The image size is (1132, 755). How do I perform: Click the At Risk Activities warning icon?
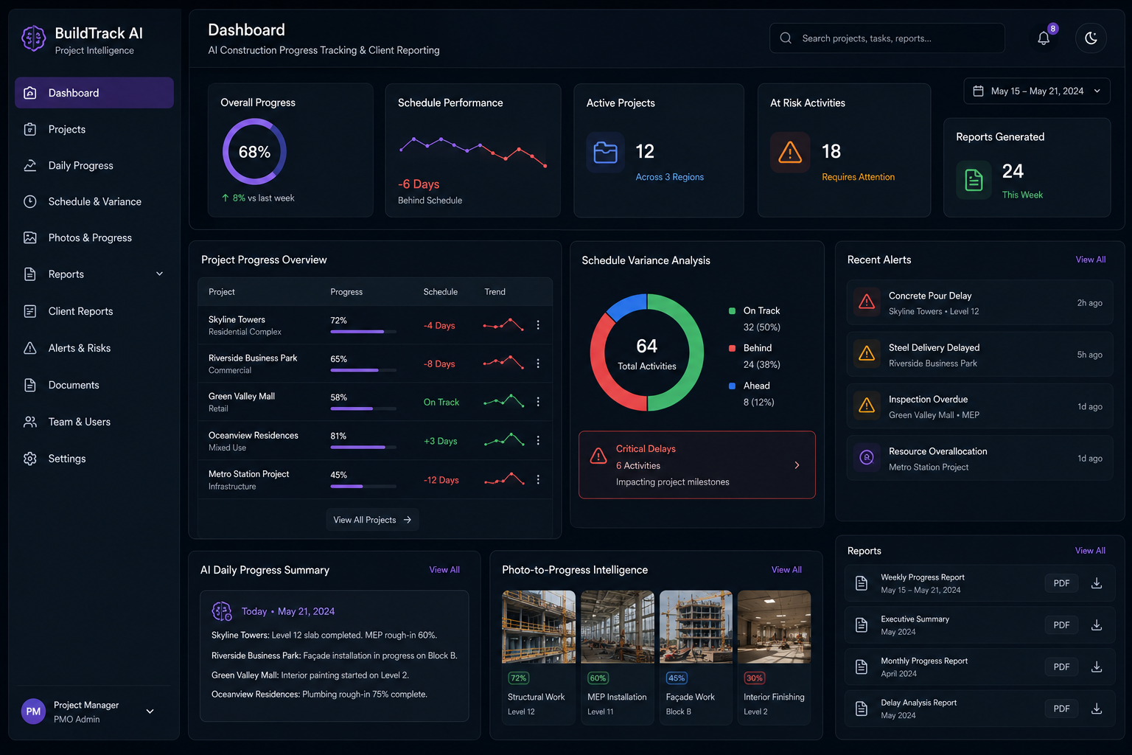(x=790, y=153)
